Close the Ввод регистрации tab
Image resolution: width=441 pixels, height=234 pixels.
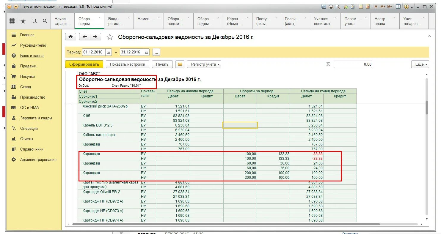[x=129, y=17]
